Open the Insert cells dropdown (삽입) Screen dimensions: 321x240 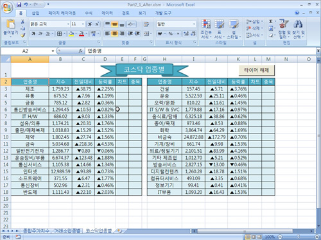(254, 21)
